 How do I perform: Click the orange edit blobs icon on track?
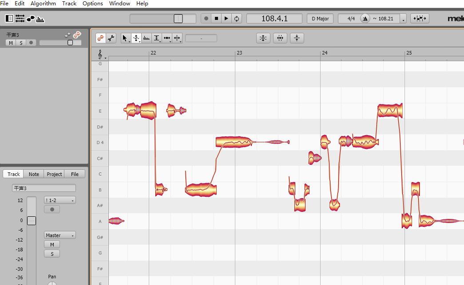pos(77,35)
